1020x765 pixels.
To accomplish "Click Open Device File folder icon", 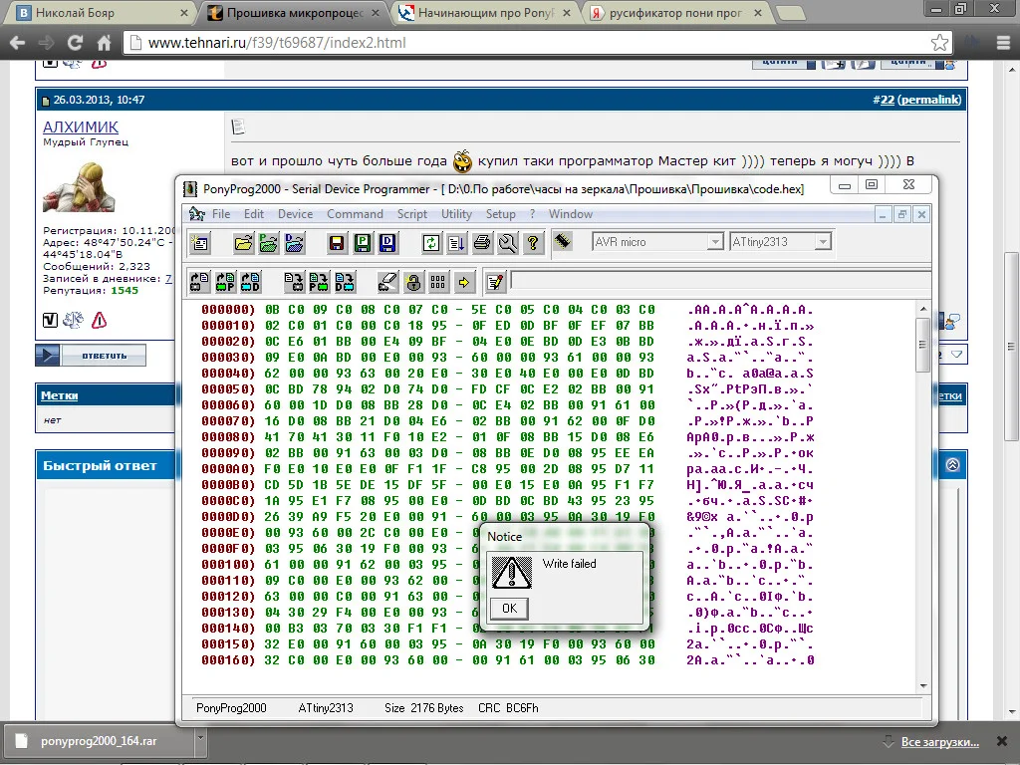I will [x=243, y=243].
